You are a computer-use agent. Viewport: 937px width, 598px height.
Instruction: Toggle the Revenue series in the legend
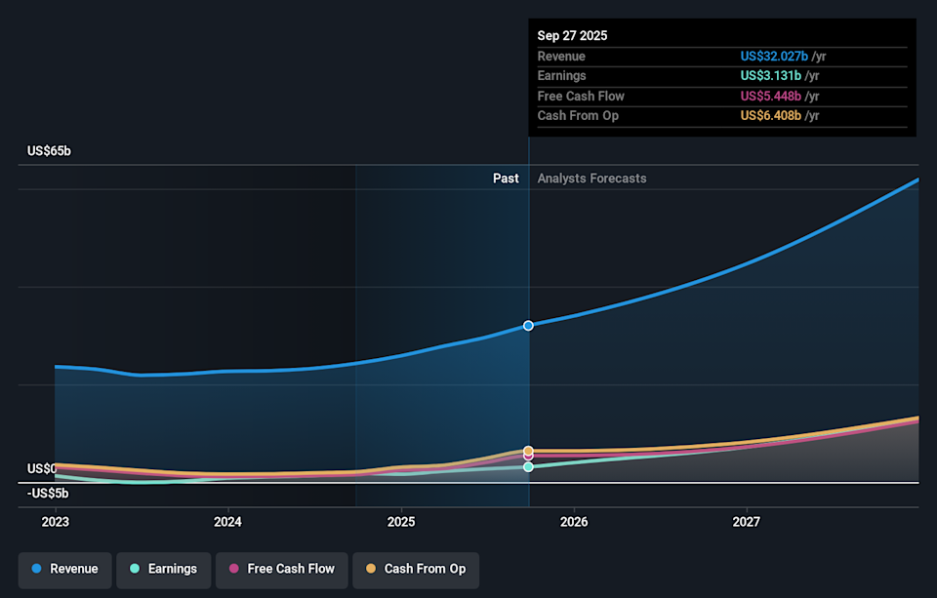click(x=64, y=569)
